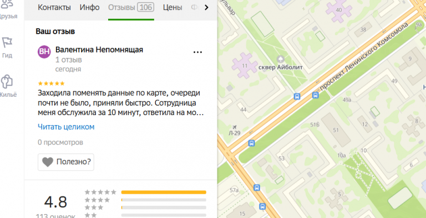Click the ВН user avatar

[x=44, y=52]
